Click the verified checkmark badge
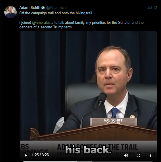This screenshot has width=161, height=162. pos(43,8)
